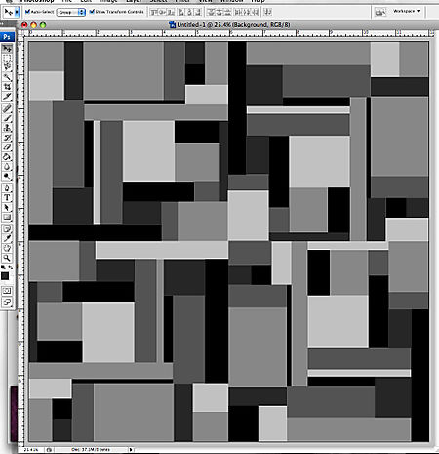
Task: Click the Ps logo atop the toolbox
Action: click(x=7, y=37)
